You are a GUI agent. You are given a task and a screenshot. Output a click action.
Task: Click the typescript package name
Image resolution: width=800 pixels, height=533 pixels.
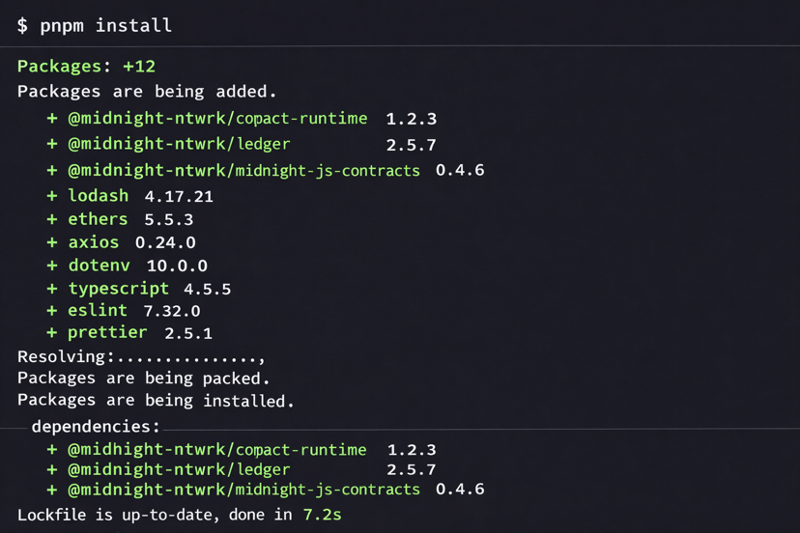(x=118, y=289)
